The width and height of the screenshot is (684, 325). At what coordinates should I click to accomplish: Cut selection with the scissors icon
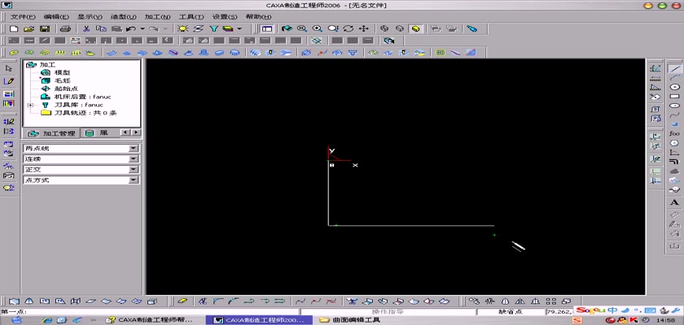tap(86, 28)
